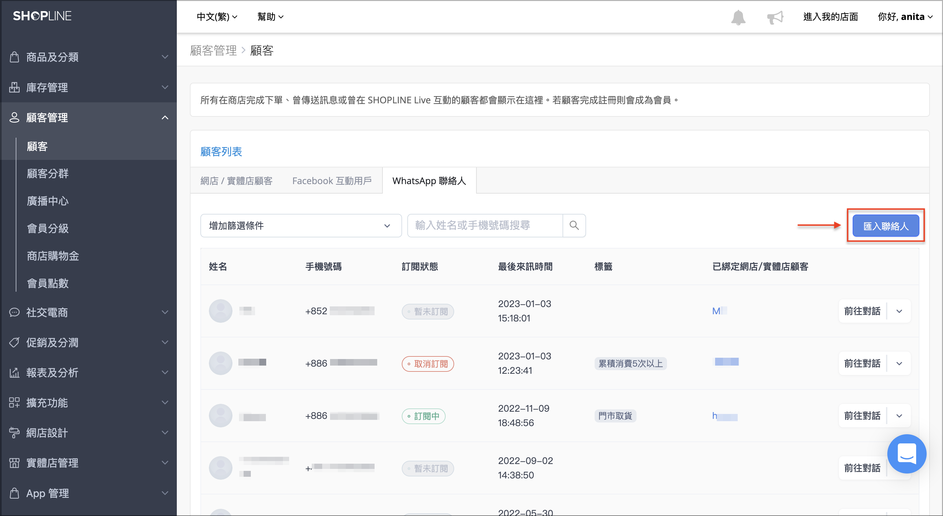Click the 社交電商 chat icon

click(x=14, y=312)
